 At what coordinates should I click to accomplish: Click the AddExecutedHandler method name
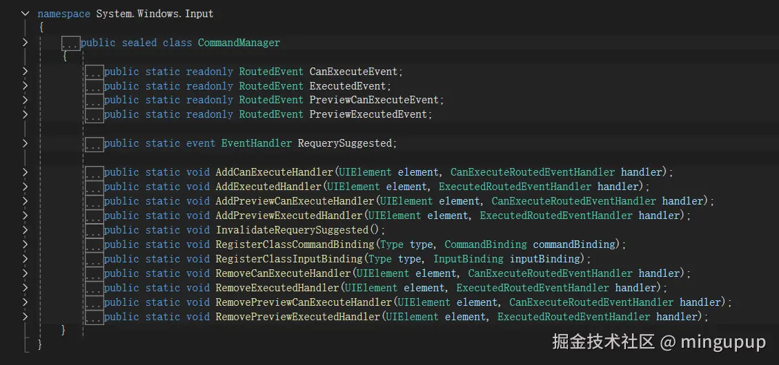(268, 187)
